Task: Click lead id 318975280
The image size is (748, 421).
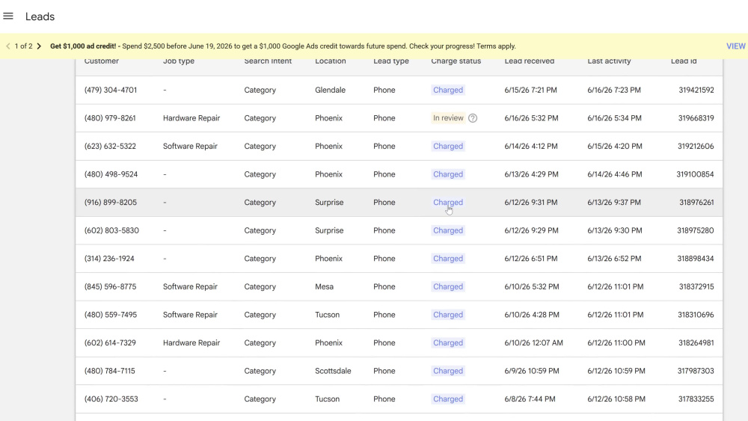Action: coord(696,231)
